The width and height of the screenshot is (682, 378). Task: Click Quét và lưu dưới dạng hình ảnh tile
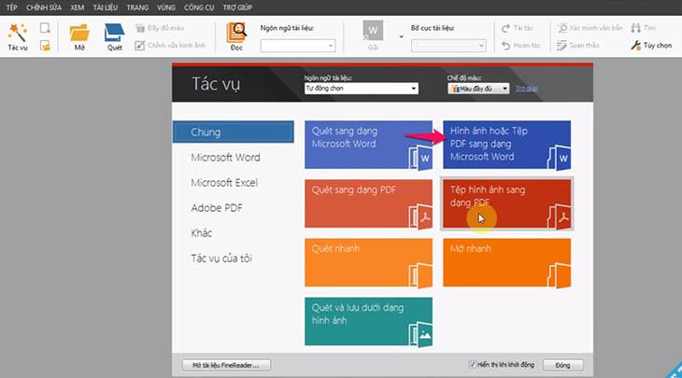[x=368, y=321]
